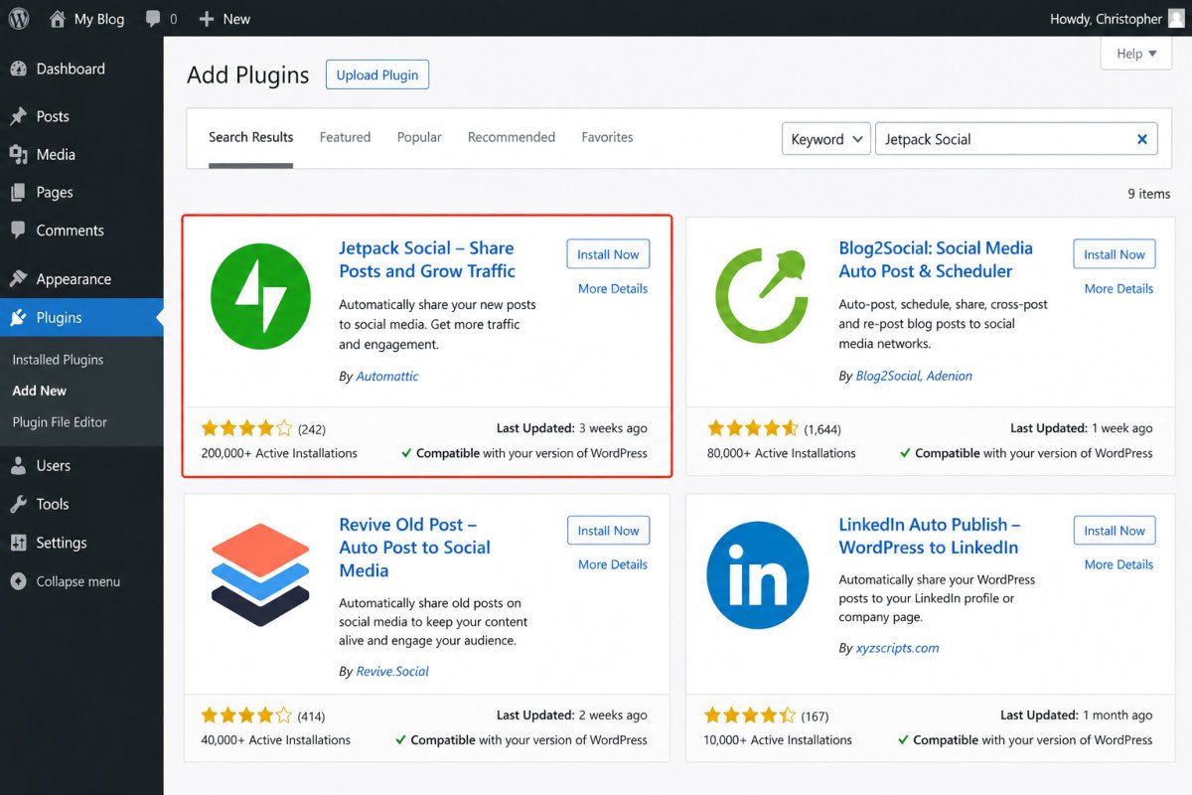The height and width of the screenshot is (795, 1192).
Task: Clear the Jetpack Social search text
Action: (1142, 139)
